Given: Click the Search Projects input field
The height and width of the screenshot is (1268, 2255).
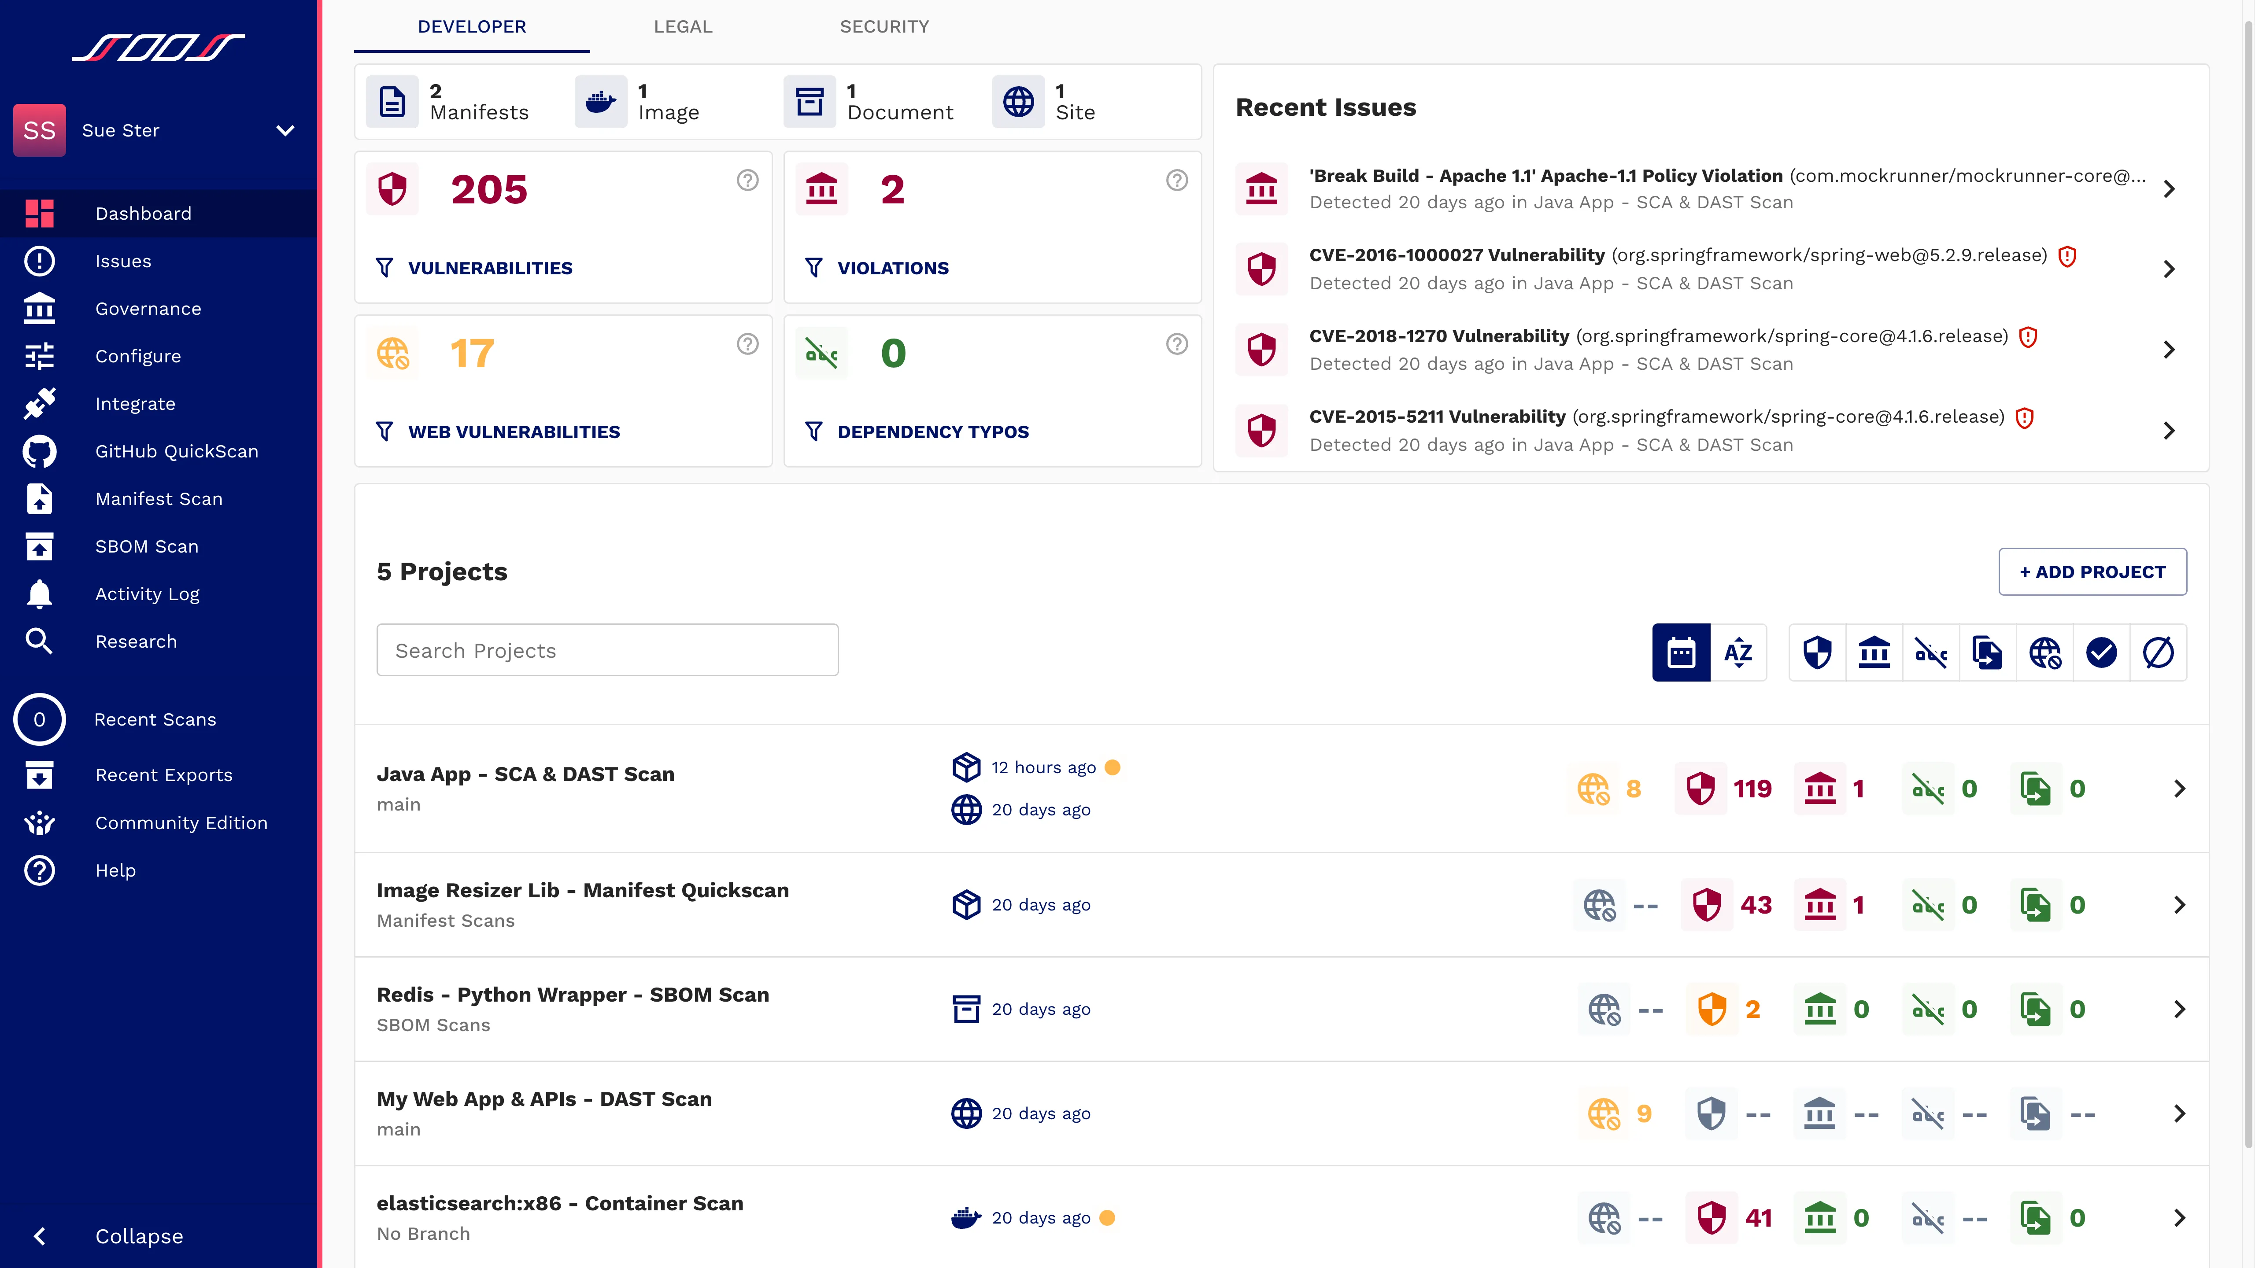Looking at the screenshot, I should coord(606,650).
